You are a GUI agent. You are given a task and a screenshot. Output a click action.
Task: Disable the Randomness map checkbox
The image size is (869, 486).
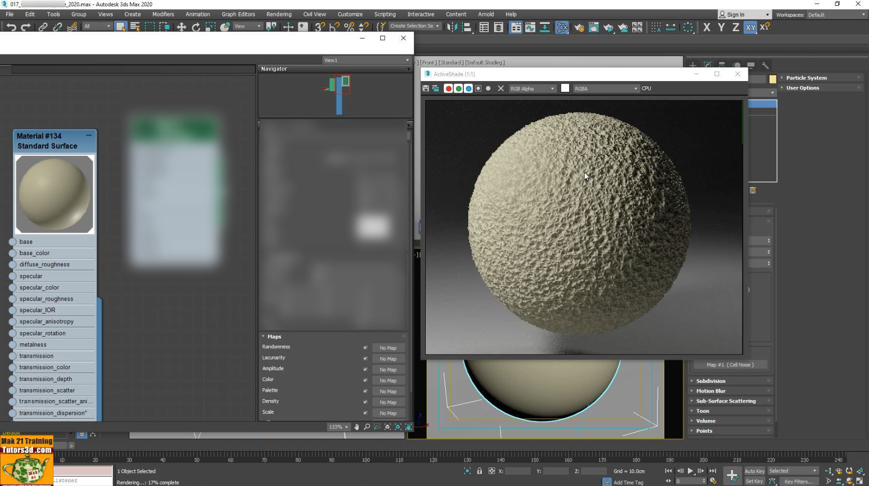365,347
